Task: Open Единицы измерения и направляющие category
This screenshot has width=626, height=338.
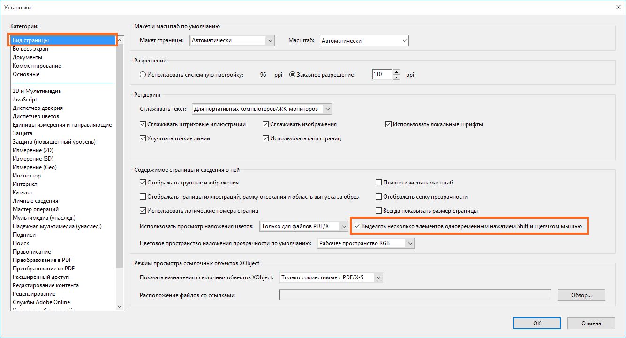Action: (63, 125)
